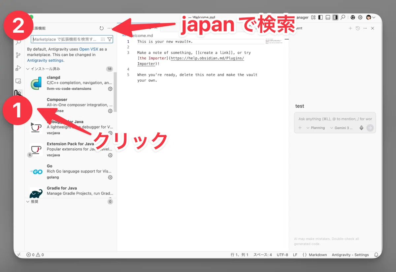The height and width of the screenshot is (272, 396).
Task: Send the agent message arrow button
Action: pyautogui.click(x=370, y=128)
